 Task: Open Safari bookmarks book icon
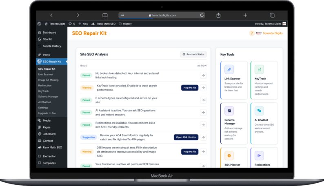tap(105, 15)
